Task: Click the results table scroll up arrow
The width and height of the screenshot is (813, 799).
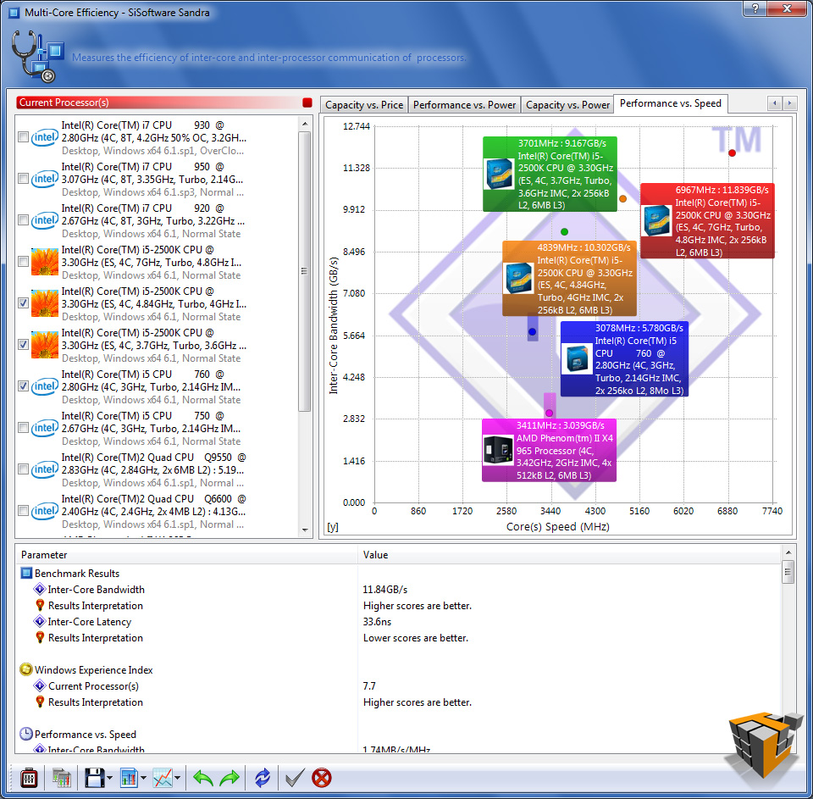Action: coord(788,552)
